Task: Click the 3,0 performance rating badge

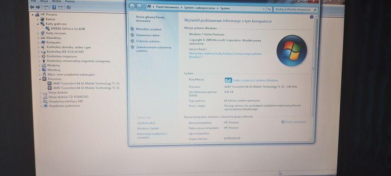Action: (x=228, y=80)
